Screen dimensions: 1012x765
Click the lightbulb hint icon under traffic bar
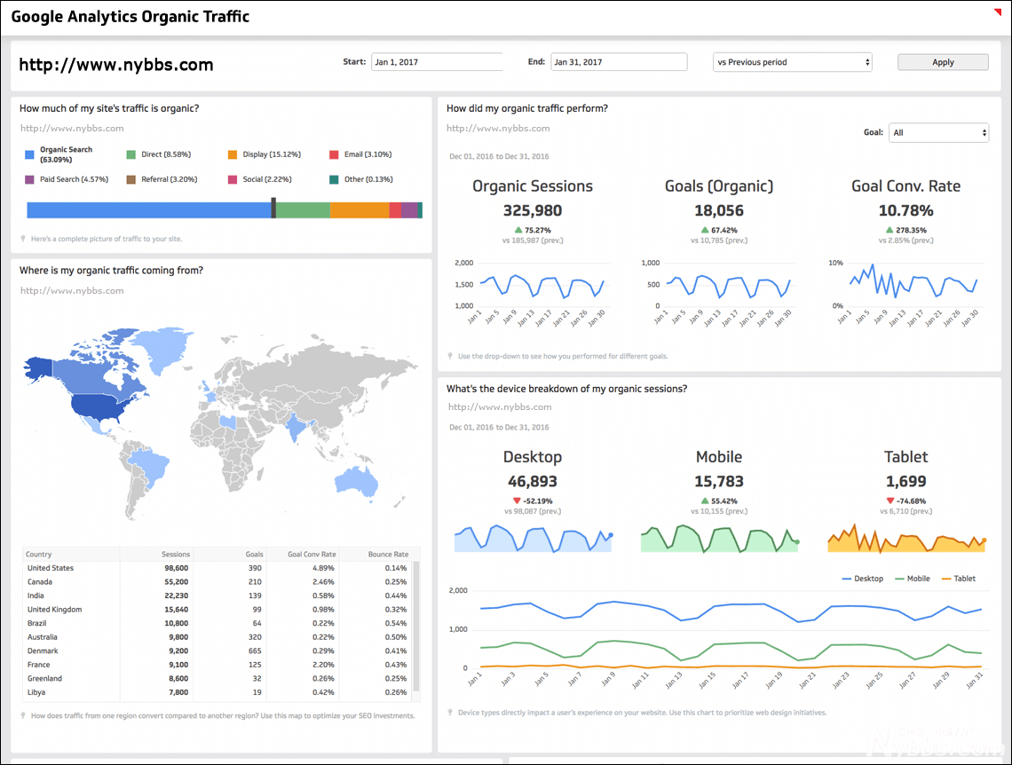23,239
